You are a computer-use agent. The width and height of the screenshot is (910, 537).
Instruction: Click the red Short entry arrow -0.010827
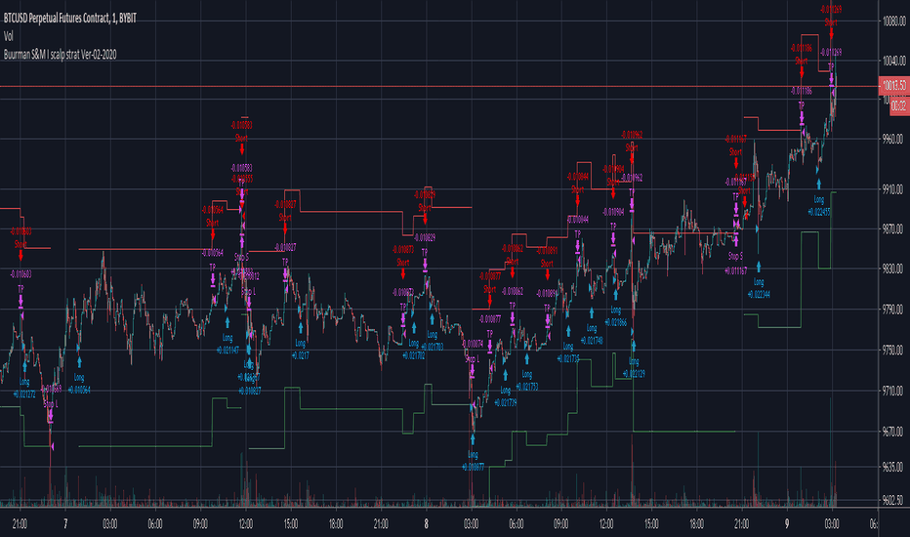[x=285, y=228]
